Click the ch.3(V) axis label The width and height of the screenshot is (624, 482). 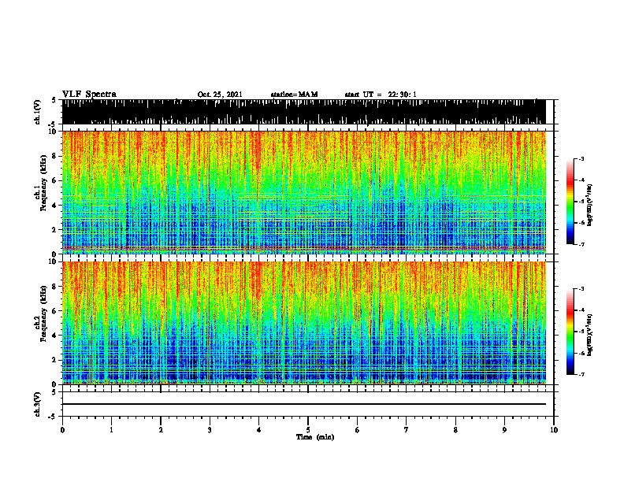coord(38,405)
